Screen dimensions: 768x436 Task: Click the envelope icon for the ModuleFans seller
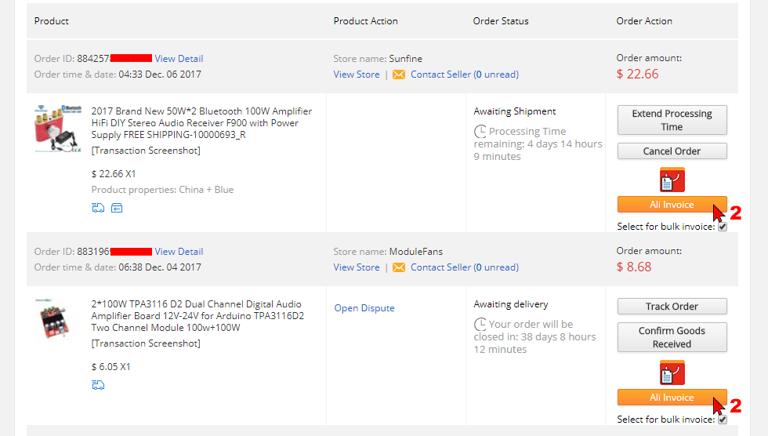click(399, 267)
